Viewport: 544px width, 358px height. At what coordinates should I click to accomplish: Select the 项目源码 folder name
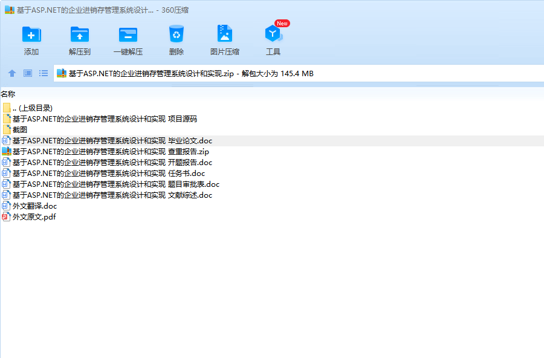point(105,119)
